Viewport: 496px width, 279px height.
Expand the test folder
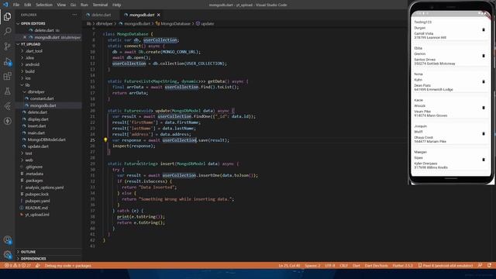[x=29, y=153]
